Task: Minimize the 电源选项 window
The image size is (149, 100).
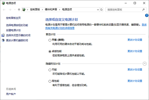Action: click(126, 3)
